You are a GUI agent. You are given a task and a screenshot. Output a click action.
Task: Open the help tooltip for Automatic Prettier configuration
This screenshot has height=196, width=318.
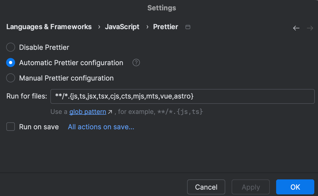click(136, 63)
